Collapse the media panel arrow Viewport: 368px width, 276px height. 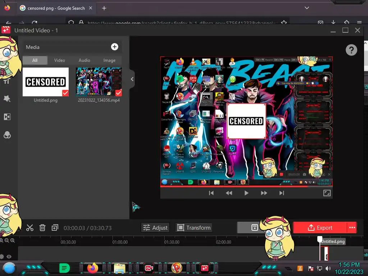[132, 79]
